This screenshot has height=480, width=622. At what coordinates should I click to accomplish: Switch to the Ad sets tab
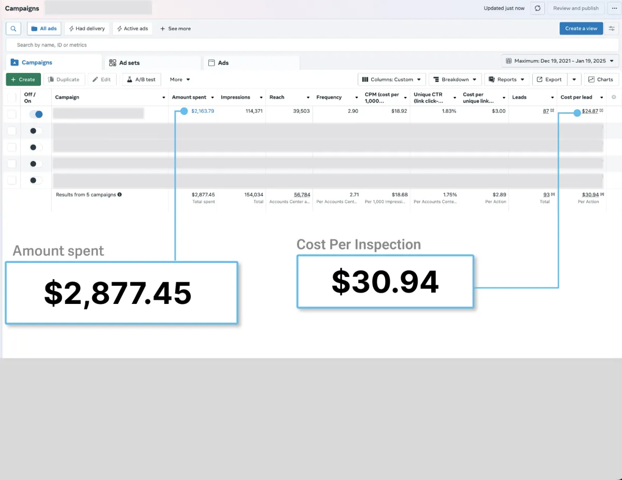point(152,63)
